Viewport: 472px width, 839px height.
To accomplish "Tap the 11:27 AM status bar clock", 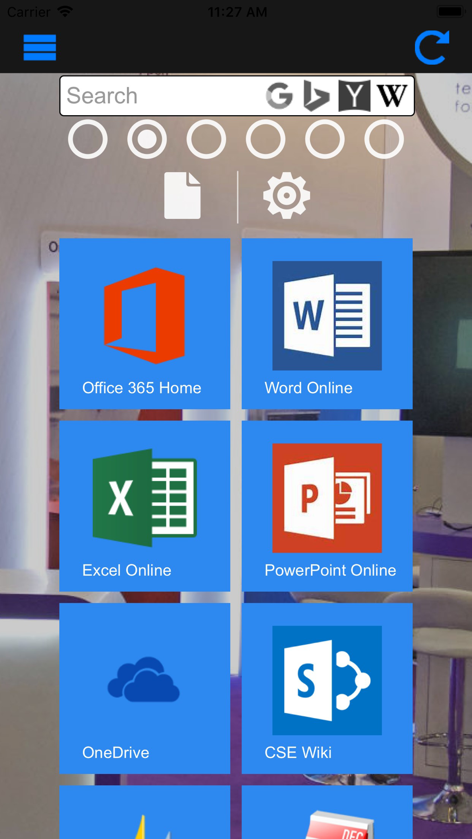I will point(237,12).
